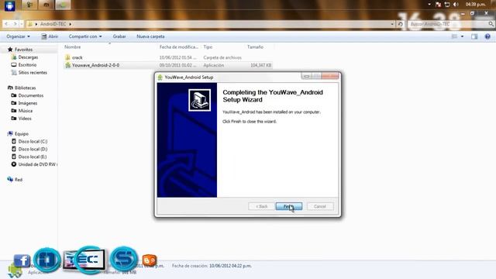Open Bibliotecas in navigation pane

click(x=25, y=88)
